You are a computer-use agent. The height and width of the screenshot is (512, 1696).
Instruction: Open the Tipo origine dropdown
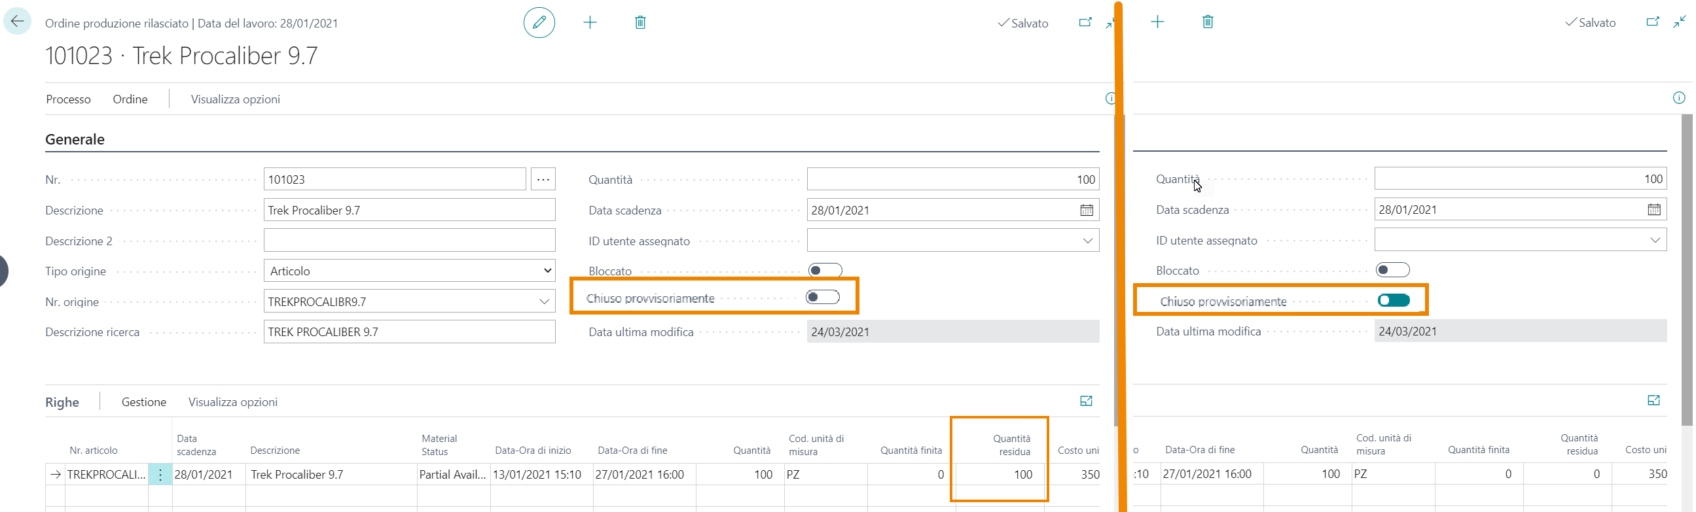point(409,271)
